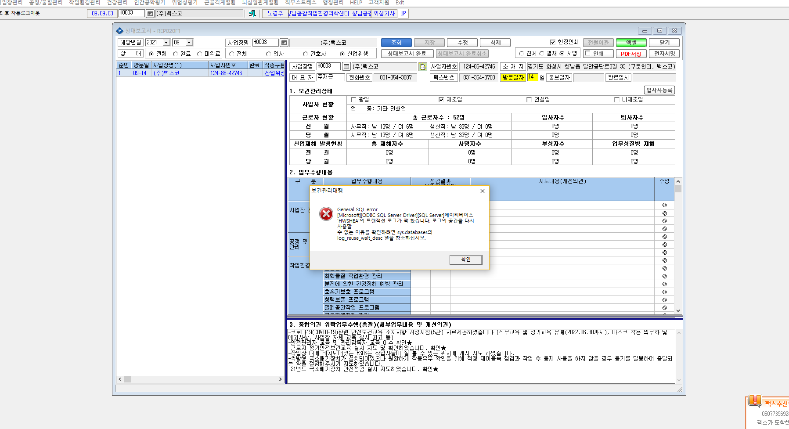Open the HELP menu
The height and width of the screenshot is (429, 789).
point(356,3)
